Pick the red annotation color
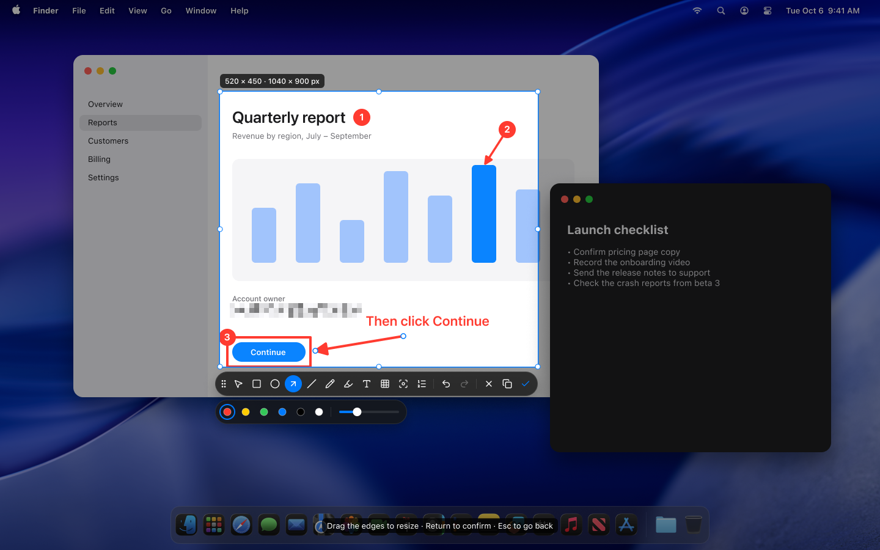880x550 pixels. click(x=227, y=412)
